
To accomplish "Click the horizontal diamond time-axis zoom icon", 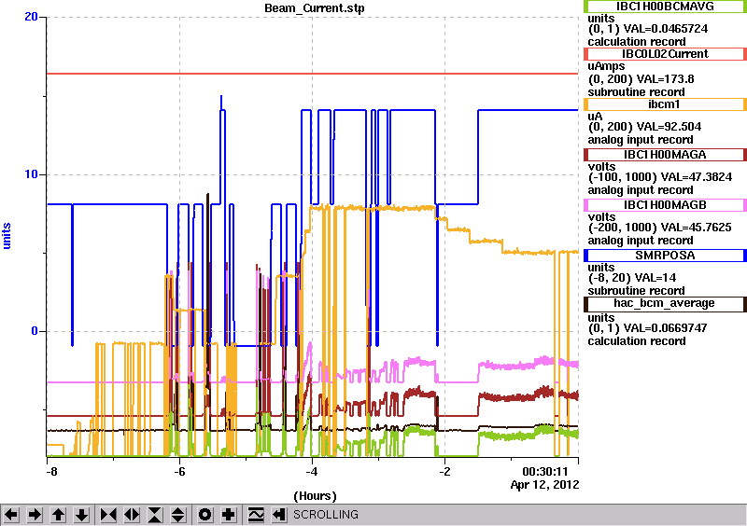I will pyautogui.click(x=132, y=515).
